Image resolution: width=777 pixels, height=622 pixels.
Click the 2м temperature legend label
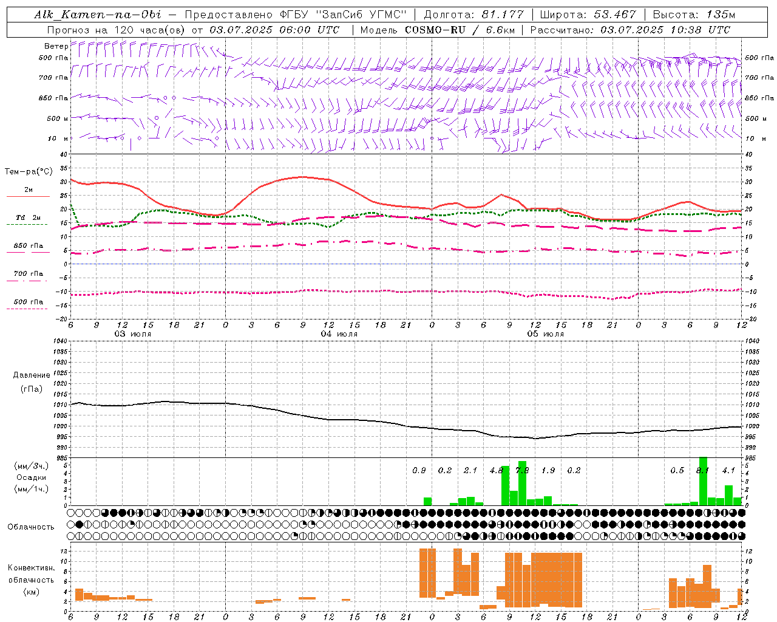[29, 190]
